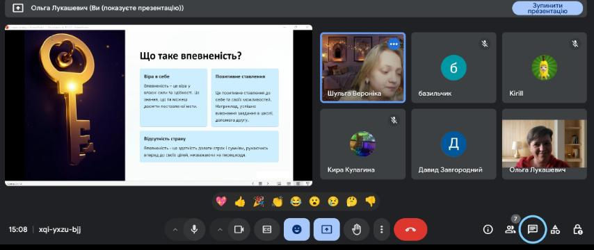Click the Давид Завгородний name label
The image size is (594, 250).
[450, 170]
